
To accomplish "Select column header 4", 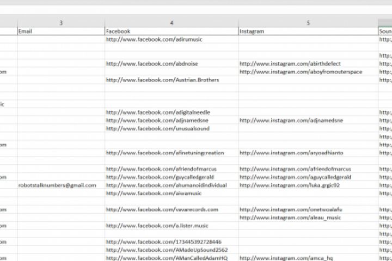I will click(171, 23).
